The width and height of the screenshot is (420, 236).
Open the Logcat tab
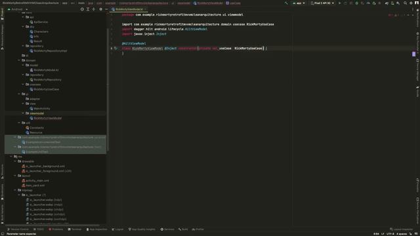pyautogui.click(x=117, y=229)
